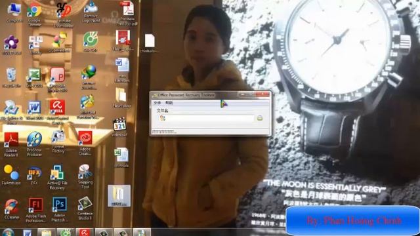Select the 321 video file icon

[x=119, y=127]
